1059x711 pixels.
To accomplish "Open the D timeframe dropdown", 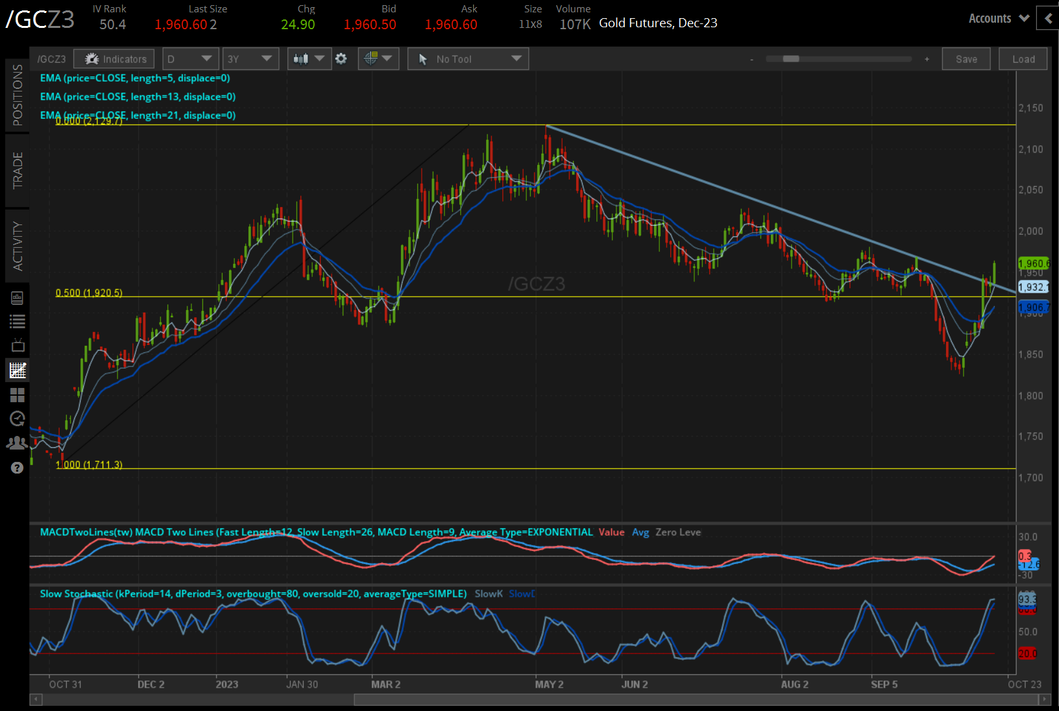I will coord(189,59).
